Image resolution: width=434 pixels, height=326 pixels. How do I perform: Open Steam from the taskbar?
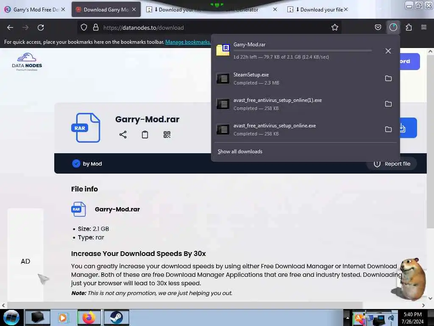116,318
